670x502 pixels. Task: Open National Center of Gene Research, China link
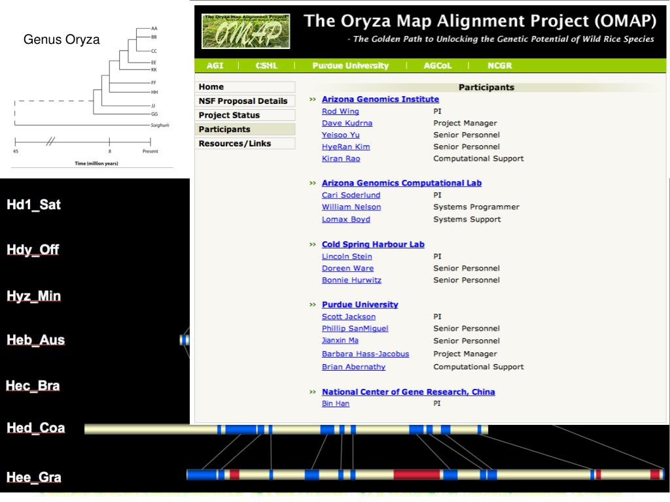tap(408, 392)
